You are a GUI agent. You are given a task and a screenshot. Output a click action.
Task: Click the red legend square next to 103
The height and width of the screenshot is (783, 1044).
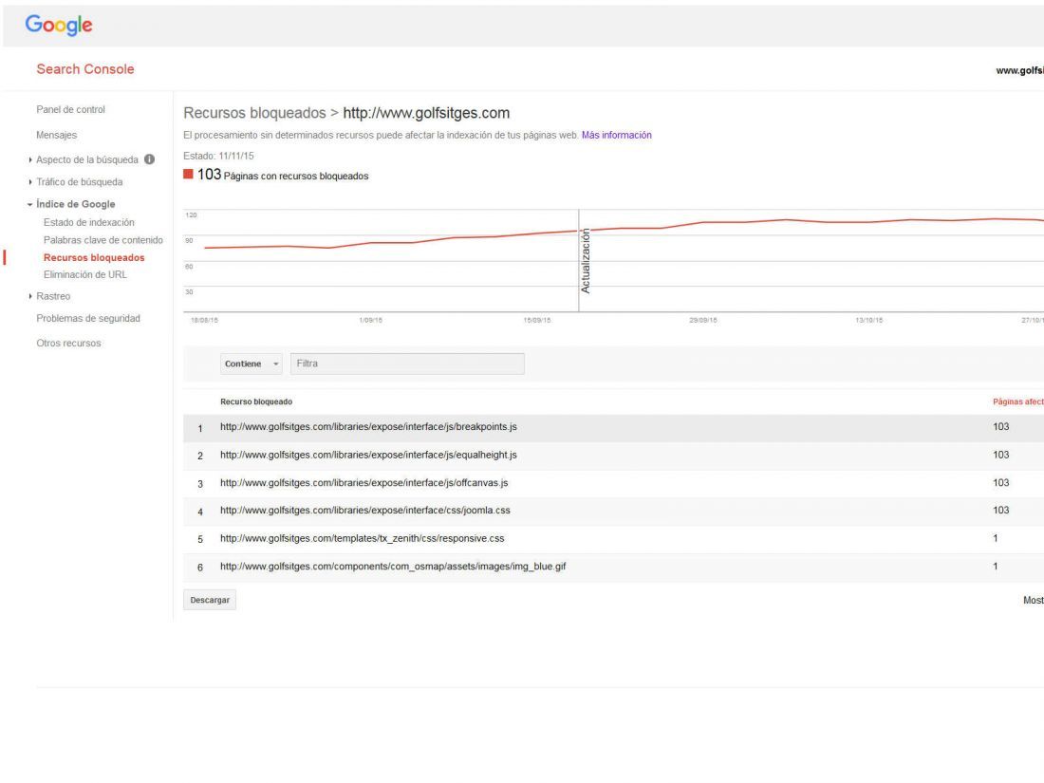[189, 175]
